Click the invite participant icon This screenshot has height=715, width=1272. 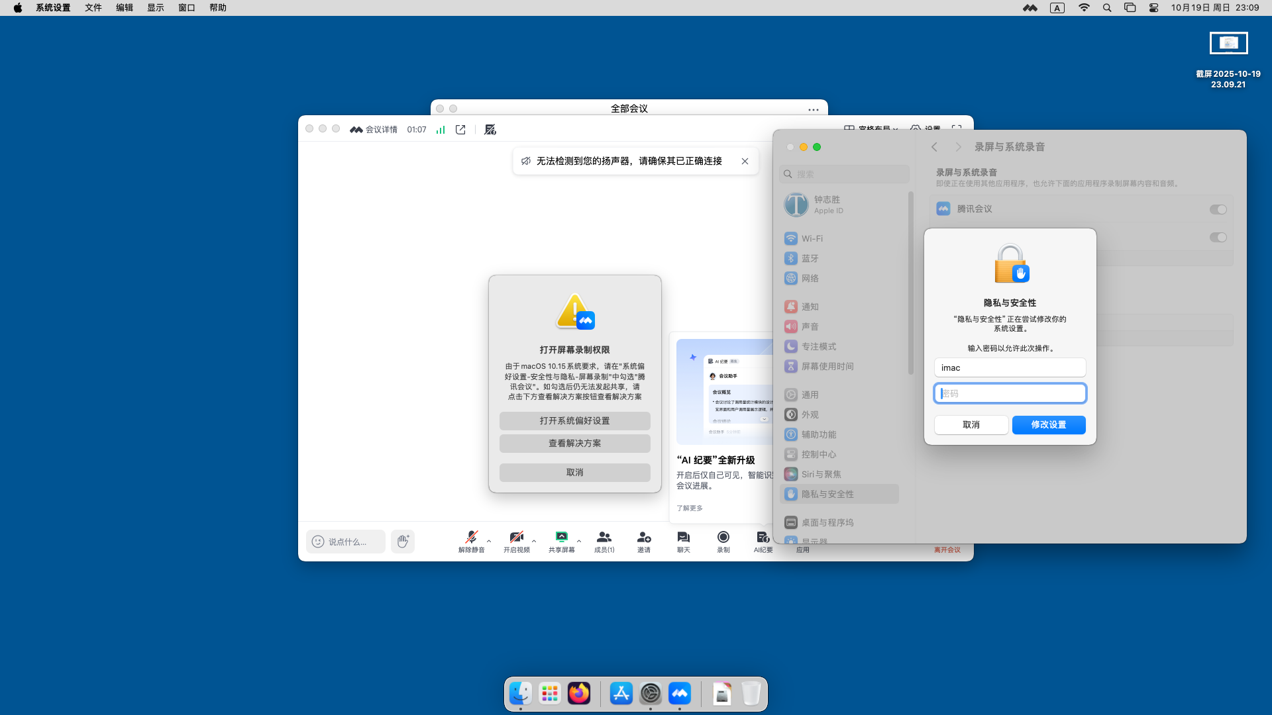click(643, 537)
